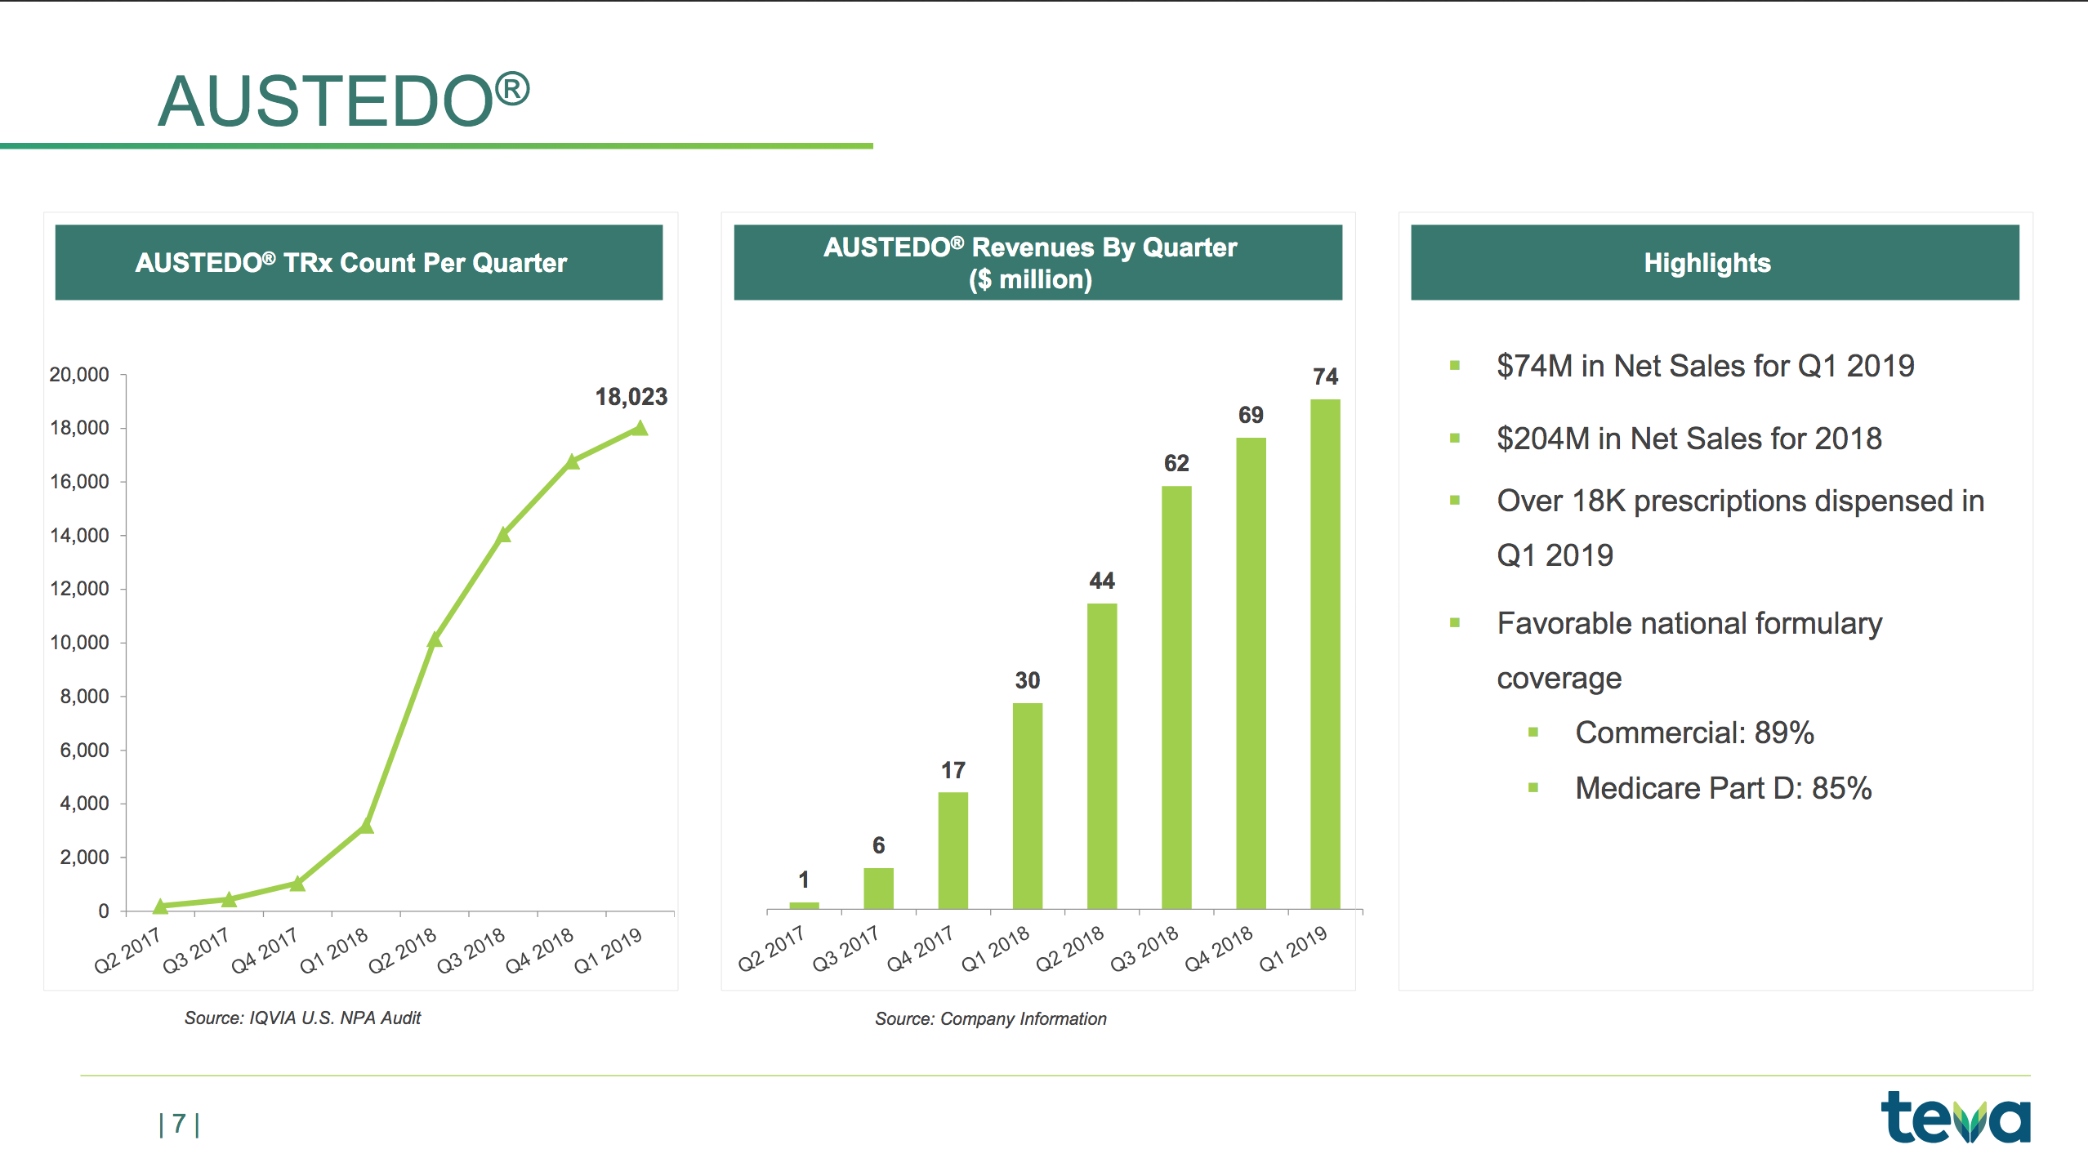Click the 20,000 y-axis label
The height and width of the screenshot is (1176, 2088).
pyautogui.click(x=79, y=374)
